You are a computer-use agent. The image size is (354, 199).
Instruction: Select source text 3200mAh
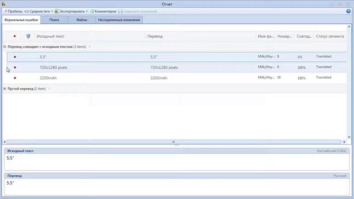(48, 78)
